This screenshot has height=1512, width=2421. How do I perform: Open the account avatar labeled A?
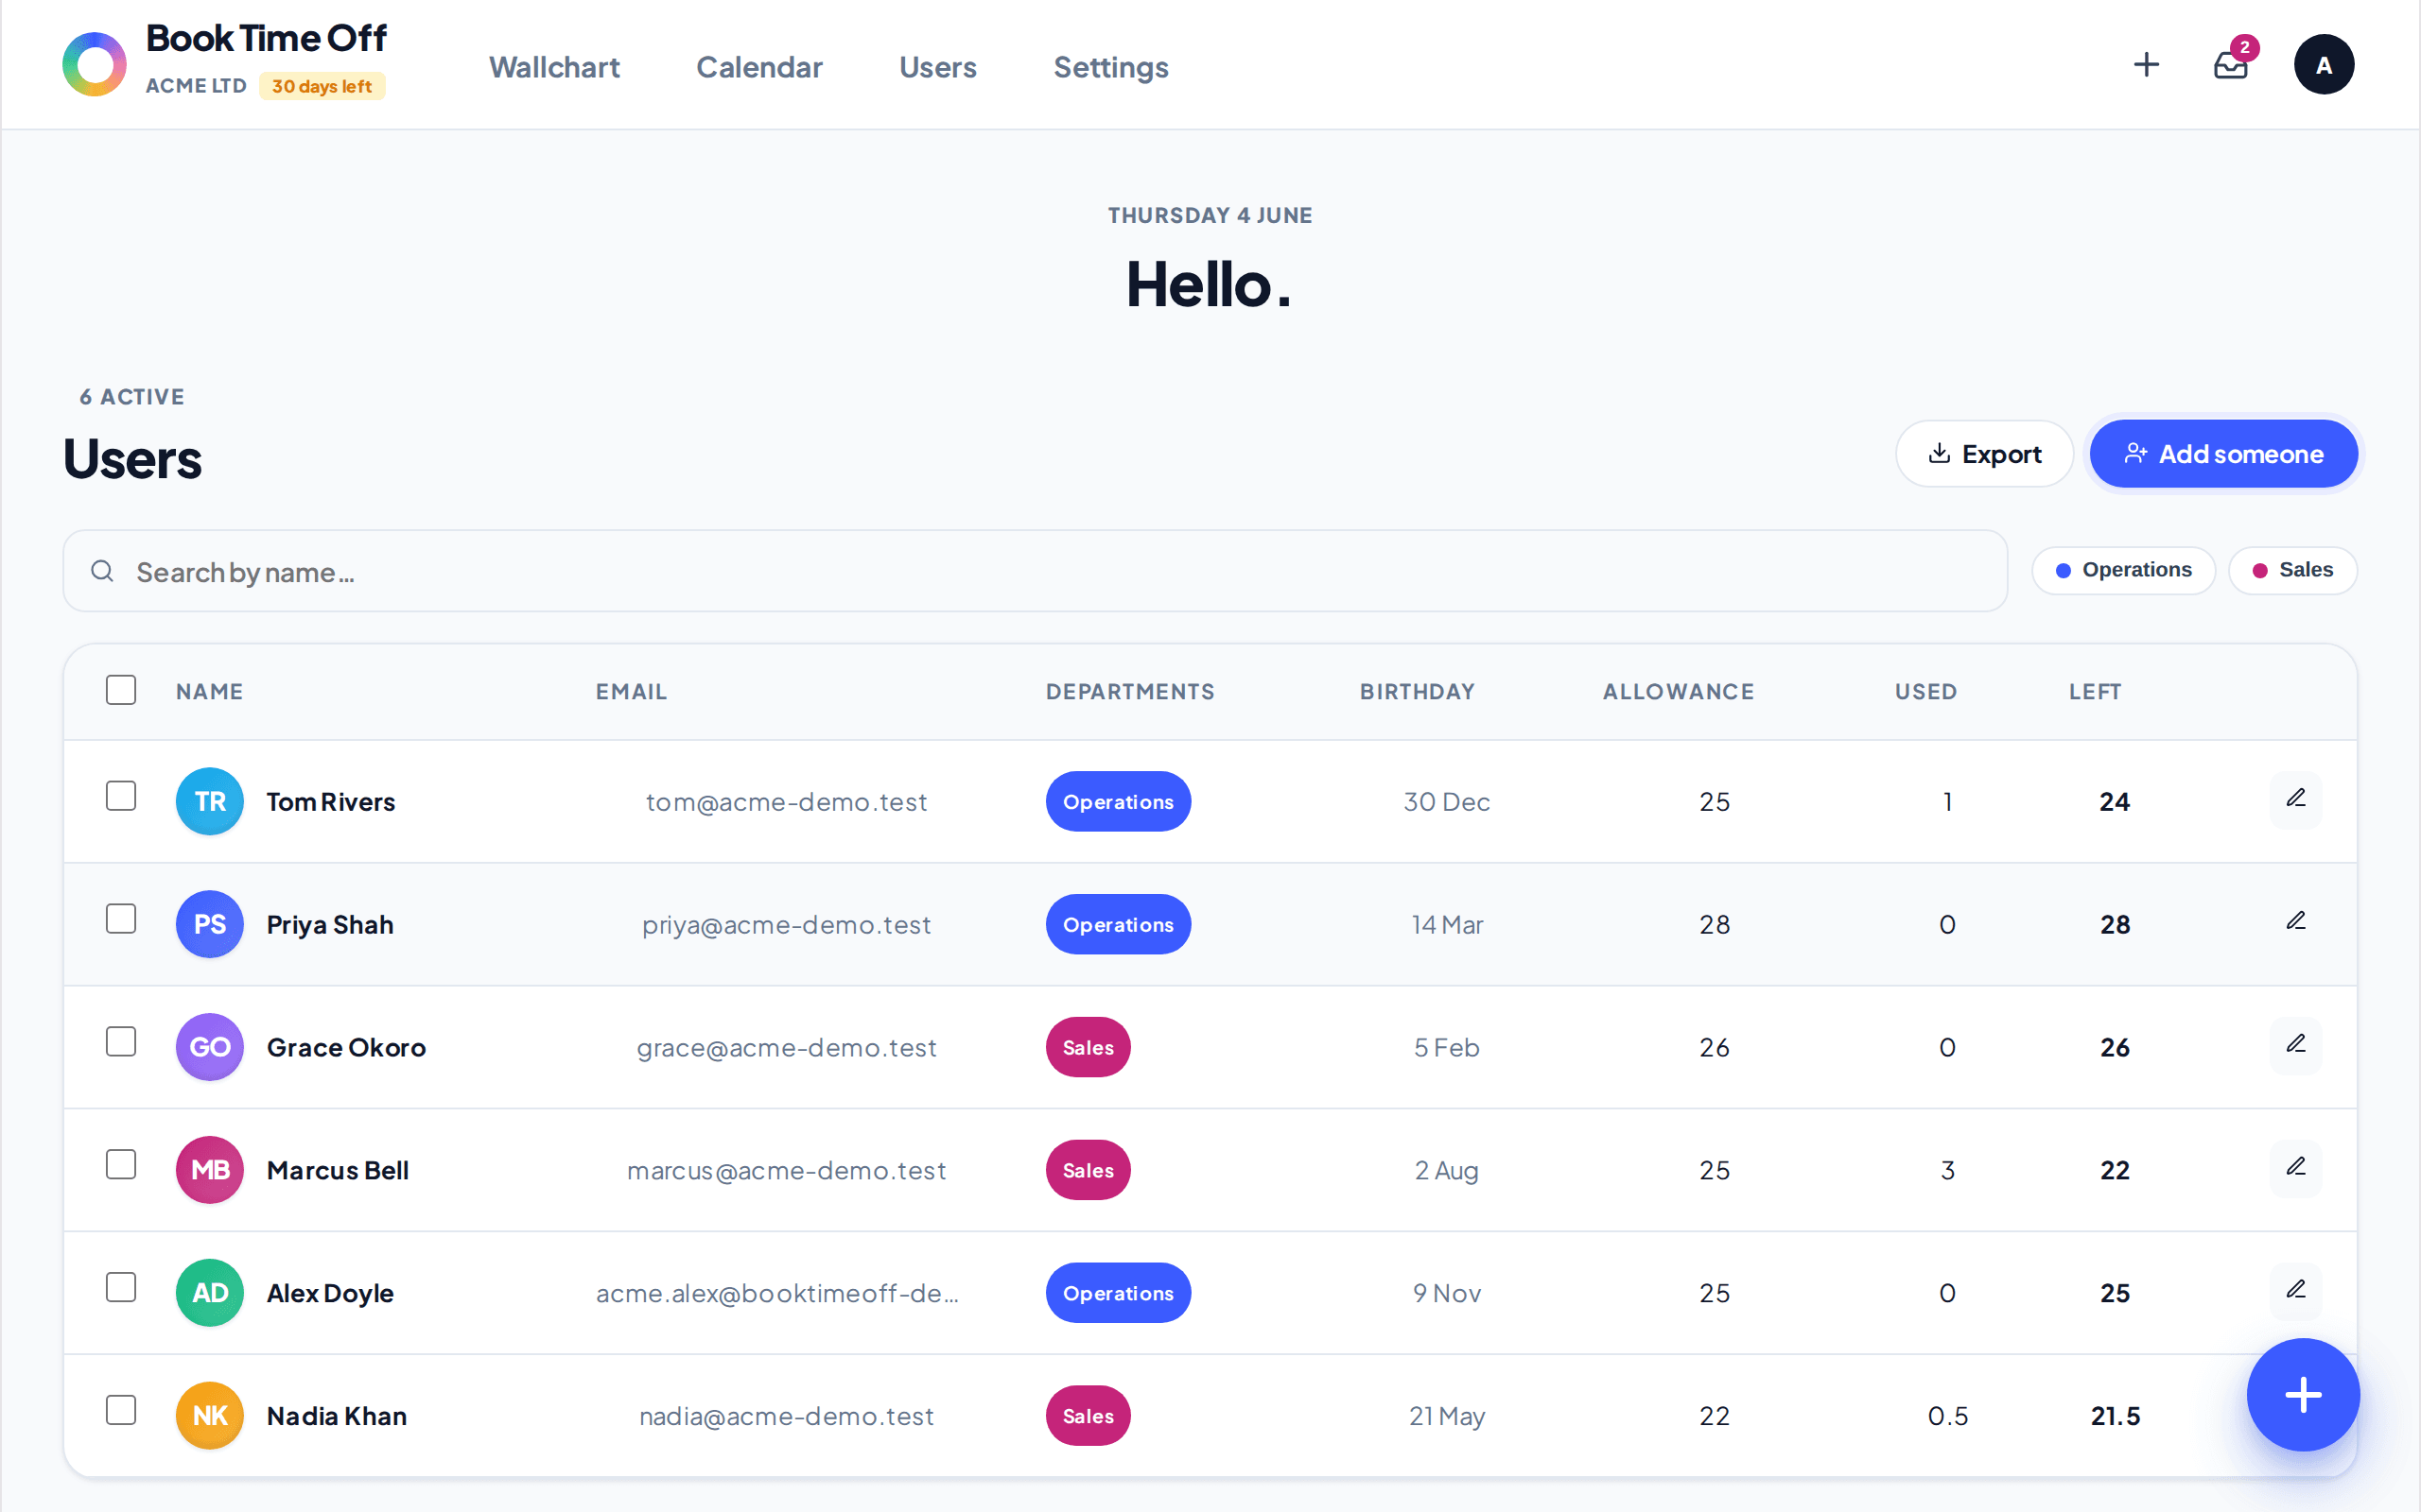coord(2323,65)
